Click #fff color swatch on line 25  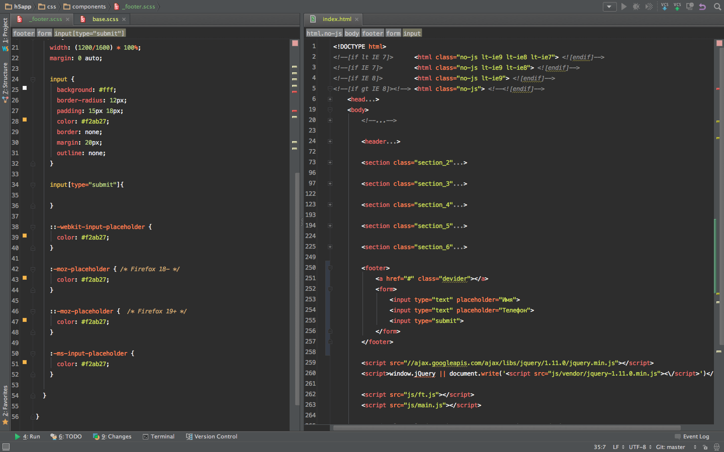pyautogui.click(x=25, y=88)
